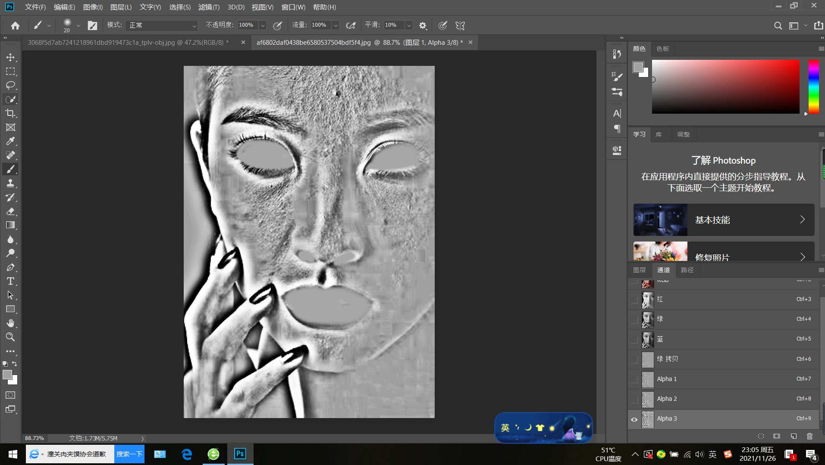Open the brush preset picker dropdown
The height and width of the screenshot is (465, 825).
pyautogui.click(x=78, y=25)
